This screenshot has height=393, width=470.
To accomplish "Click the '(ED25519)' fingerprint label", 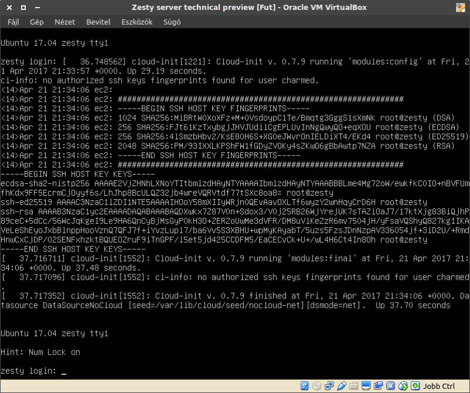I will tap(448, 137).
